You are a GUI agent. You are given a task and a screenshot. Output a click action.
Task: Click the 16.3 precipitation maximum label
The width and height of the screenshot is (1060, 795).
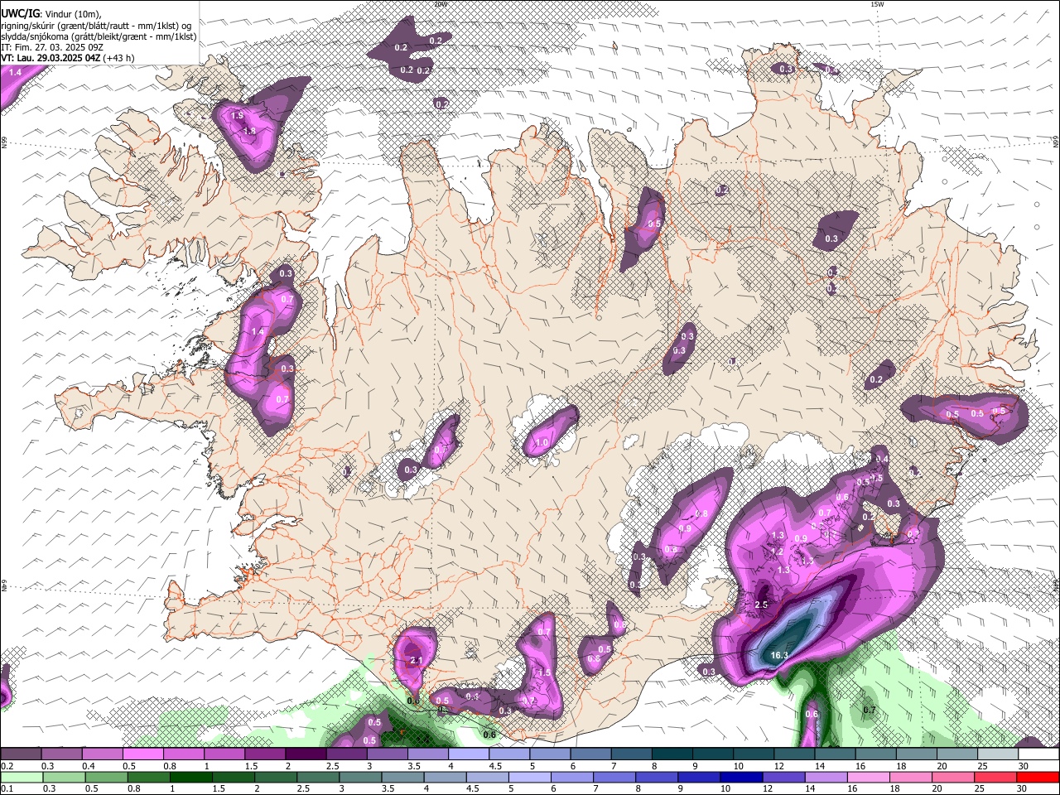[778, 655]
